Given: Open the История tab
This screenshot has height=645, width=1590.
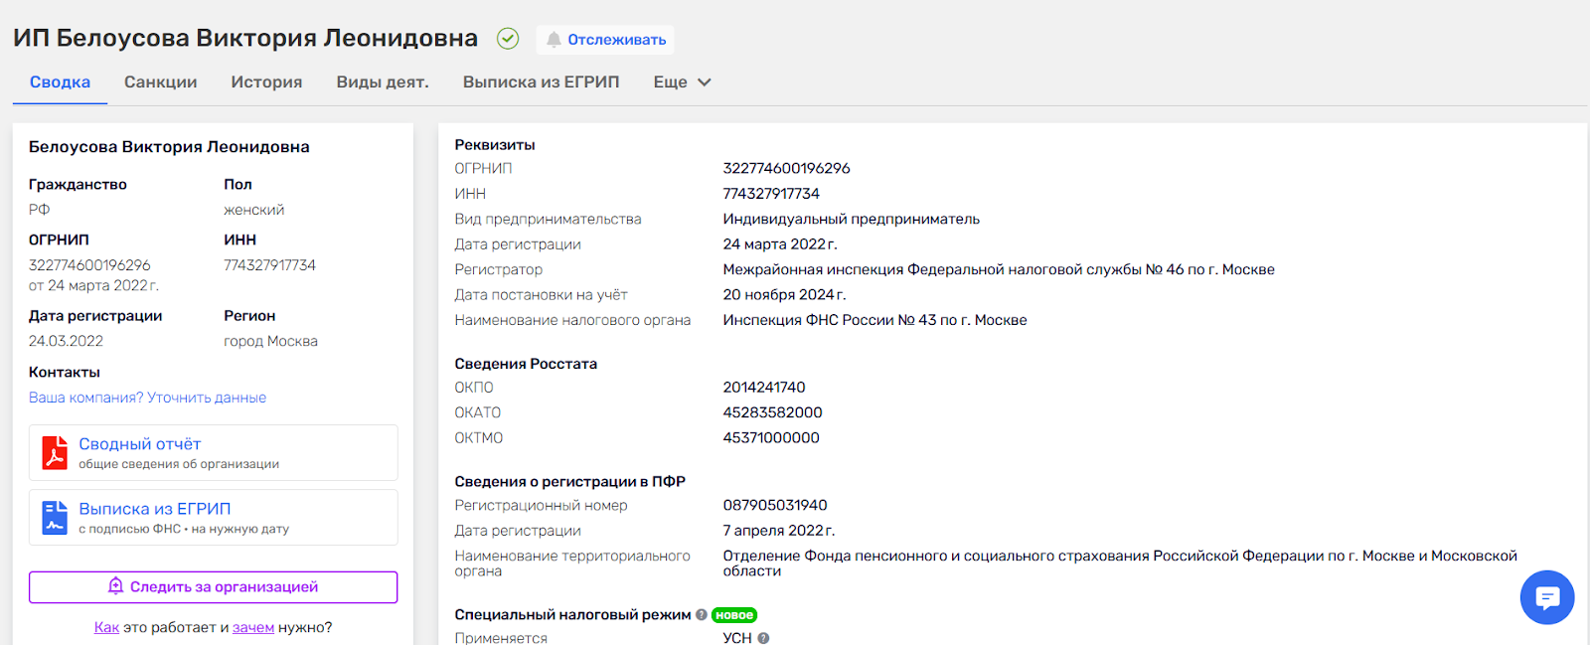Looking at the screenshot, I should (x=266, y=82).
